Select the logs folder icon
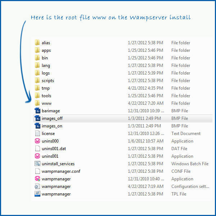This screenshot has height=216, width=216. point(37,73)
